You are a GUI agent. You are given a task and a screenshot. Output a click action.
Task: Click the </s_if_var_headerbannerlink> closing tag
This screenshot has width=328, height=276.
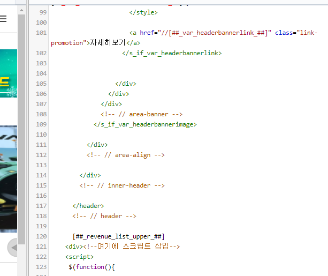click(x=172, y=53)
